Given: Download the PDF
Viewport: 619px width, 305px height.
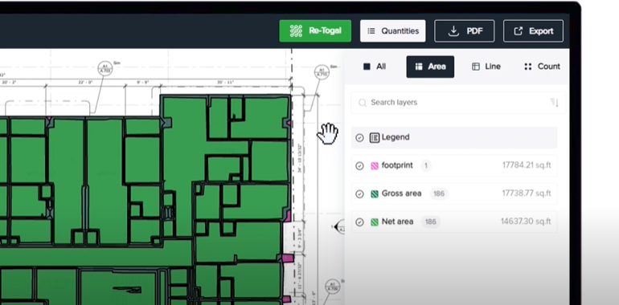Looking at the screenshot, I should click(x=465, y=31).
